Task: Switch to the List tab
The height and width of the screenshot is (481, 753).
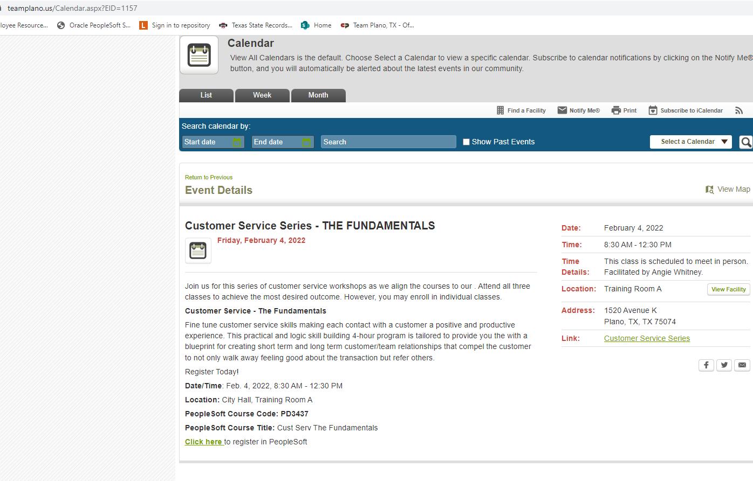Action: [x=206, y=95]
